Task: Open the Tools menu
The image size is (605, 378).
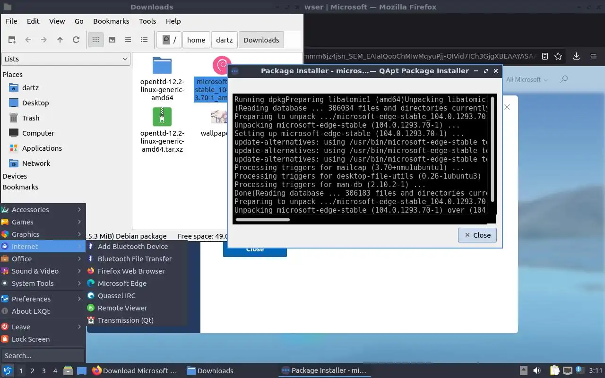Action: [147, 21]
